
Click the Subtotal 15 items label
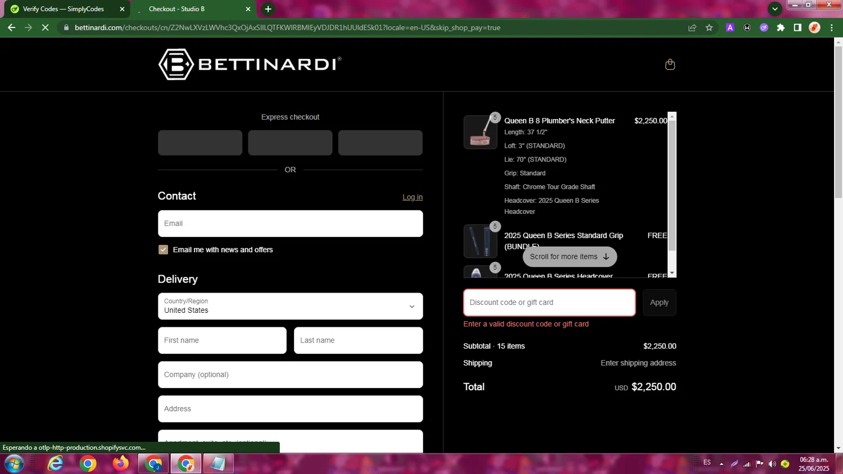[494, 347]
